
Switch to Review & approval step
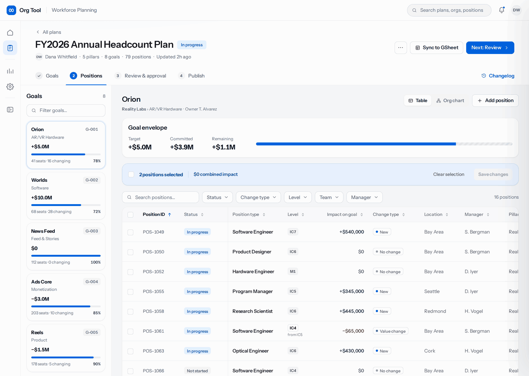[x=140, y=76]
